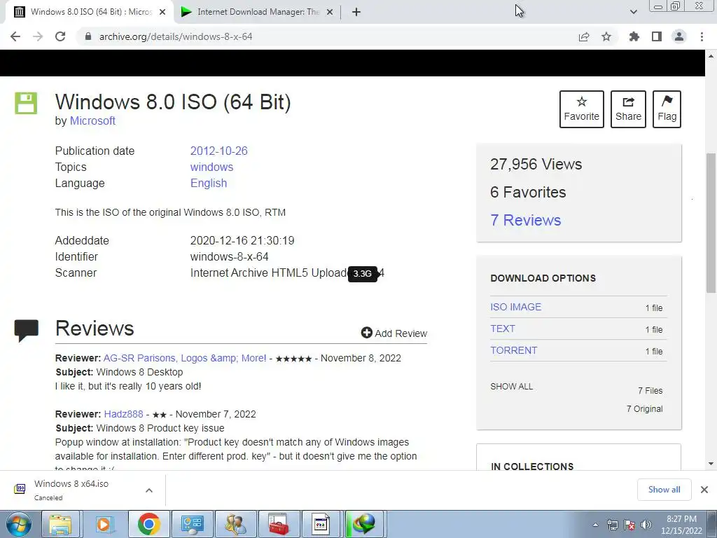
Task: Open the Chrome profile avatar
Action: (x=679, y=36)
